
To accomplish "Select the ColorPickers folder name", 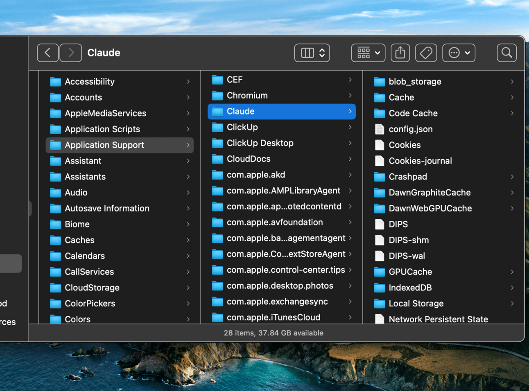I will point(90,303).
